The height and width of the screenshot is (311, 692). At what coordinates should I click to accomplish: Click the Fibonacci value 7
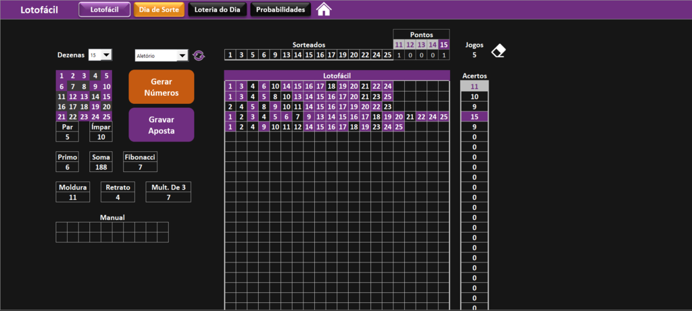click(140, 167)
